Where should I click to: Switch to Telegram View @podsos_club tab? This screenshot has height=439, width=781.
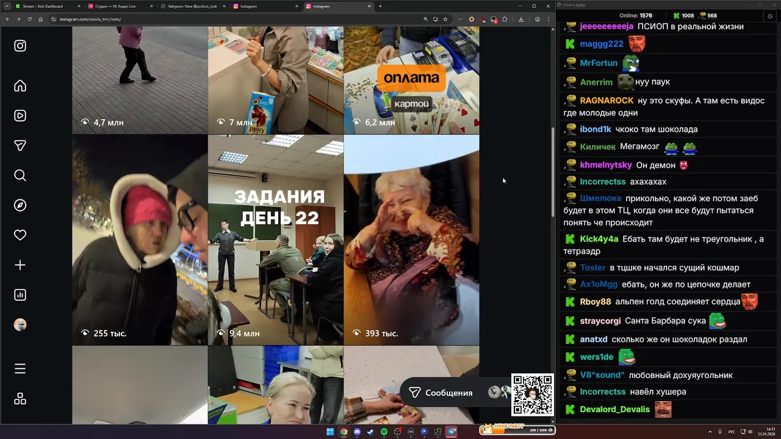tap(192, 6)
